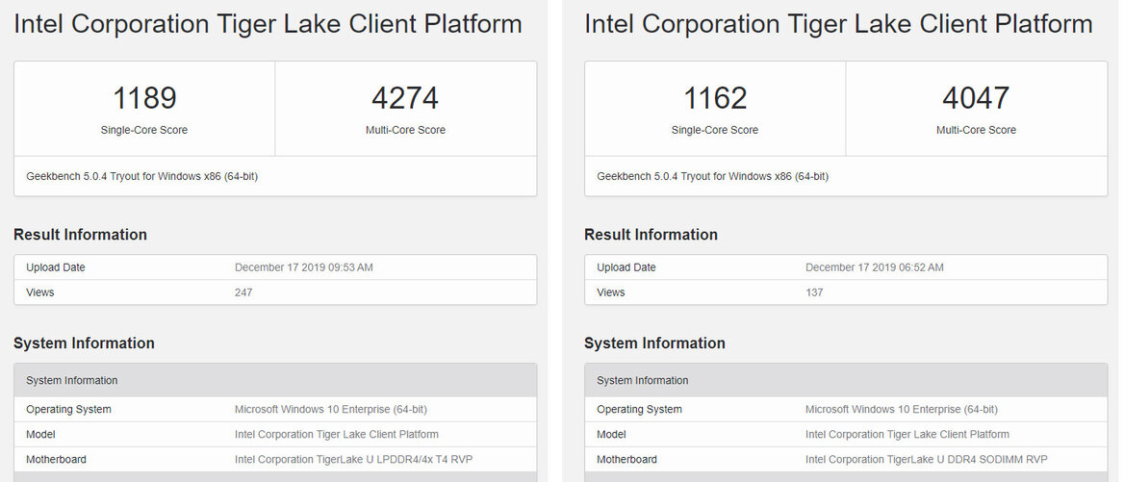Click Upload Date label in right panel

click(x=626, y=267)
